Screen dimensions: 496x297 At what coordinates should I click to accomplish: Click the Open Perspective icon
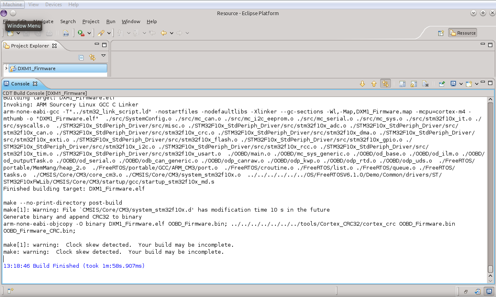441,33
